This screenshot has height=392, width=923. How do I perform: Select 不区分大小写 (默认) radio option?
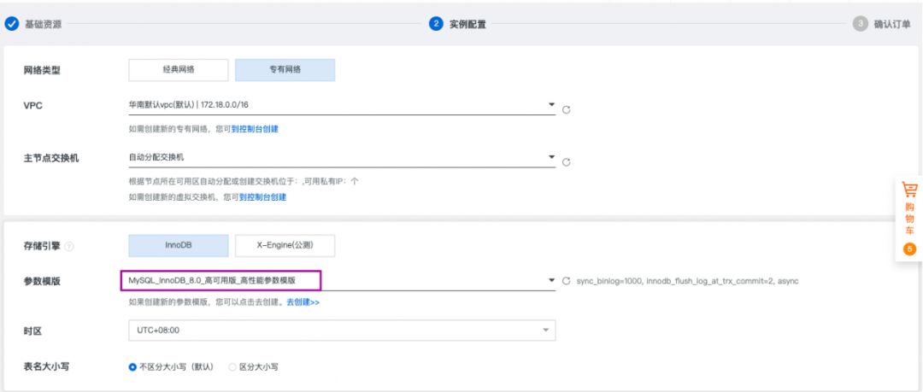pyautogui.click(x=132, y=366)
